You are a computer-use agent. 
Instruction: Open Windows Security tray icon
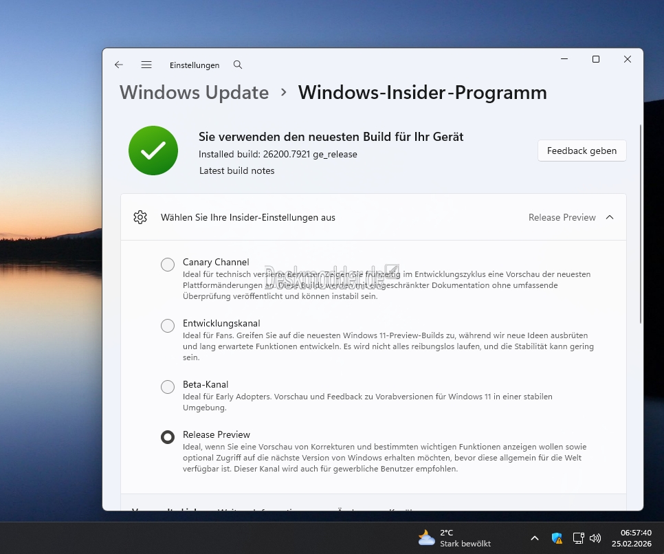pyautogui.click(x=557, y=538)
